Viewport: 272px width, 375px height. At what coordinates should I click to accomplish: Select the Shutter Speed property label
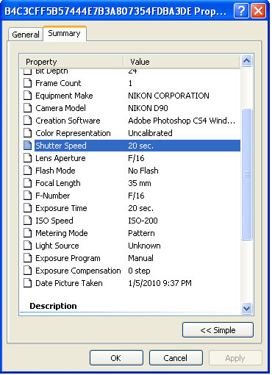(61, 146)
